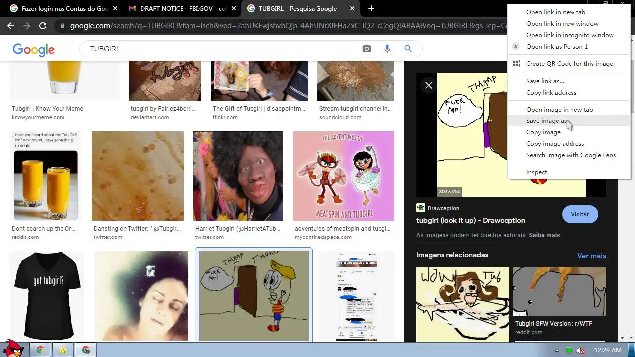Close the TUBGIRL - Pesquisa Google tab

[x=352, y=8]
